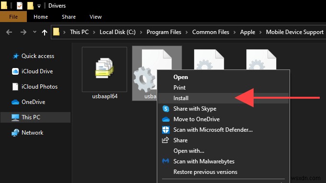Choose Share from context menu

223,140
